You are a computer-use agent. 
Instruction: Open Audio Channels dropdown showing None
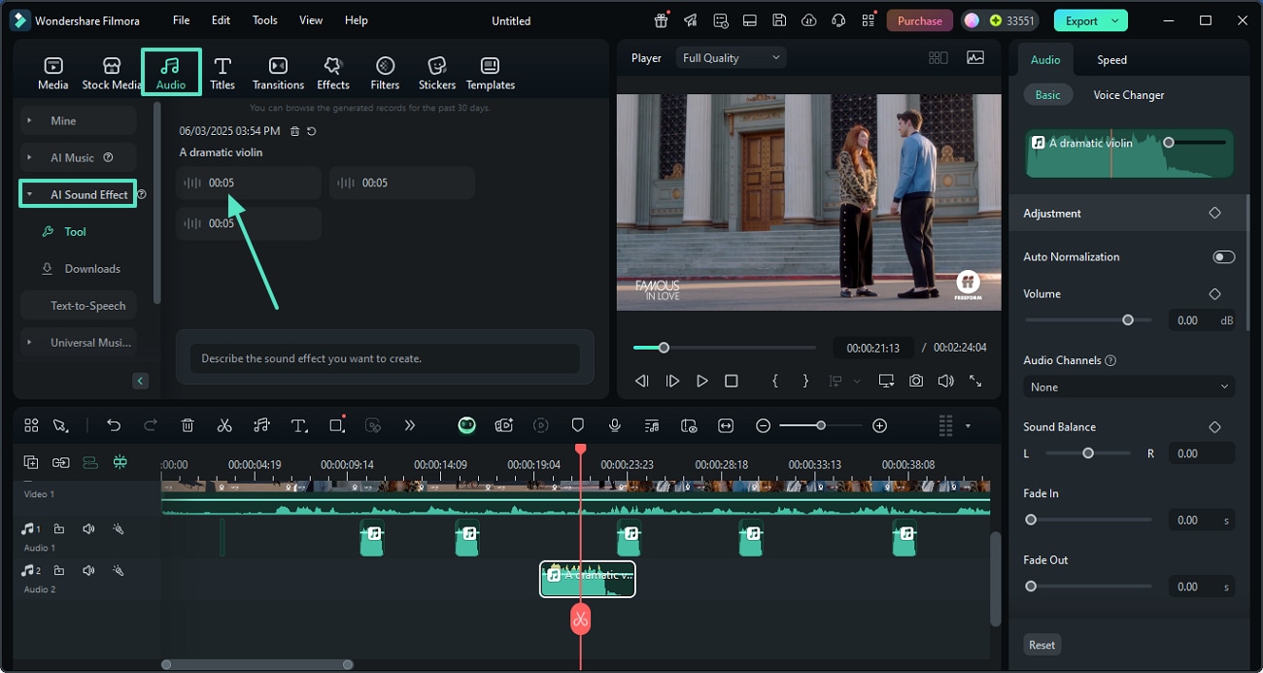coord(1129,387)
